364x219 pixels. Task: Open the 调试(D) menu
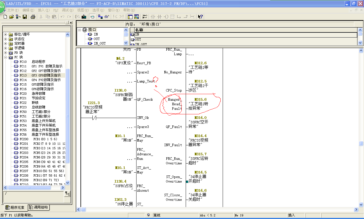coord(68,10)
